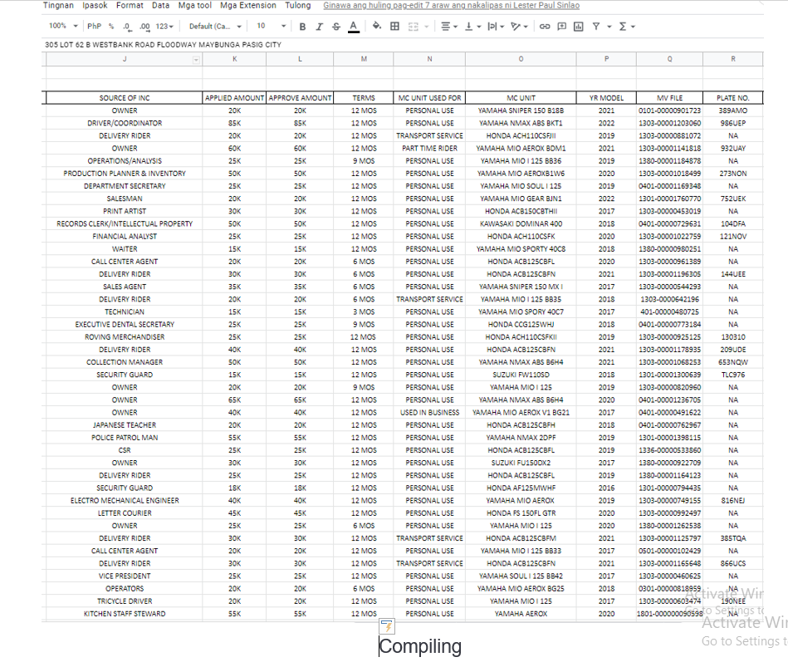Open the Tulong menu
Viewport: 788px width, 662px height.
pos(298,6)
